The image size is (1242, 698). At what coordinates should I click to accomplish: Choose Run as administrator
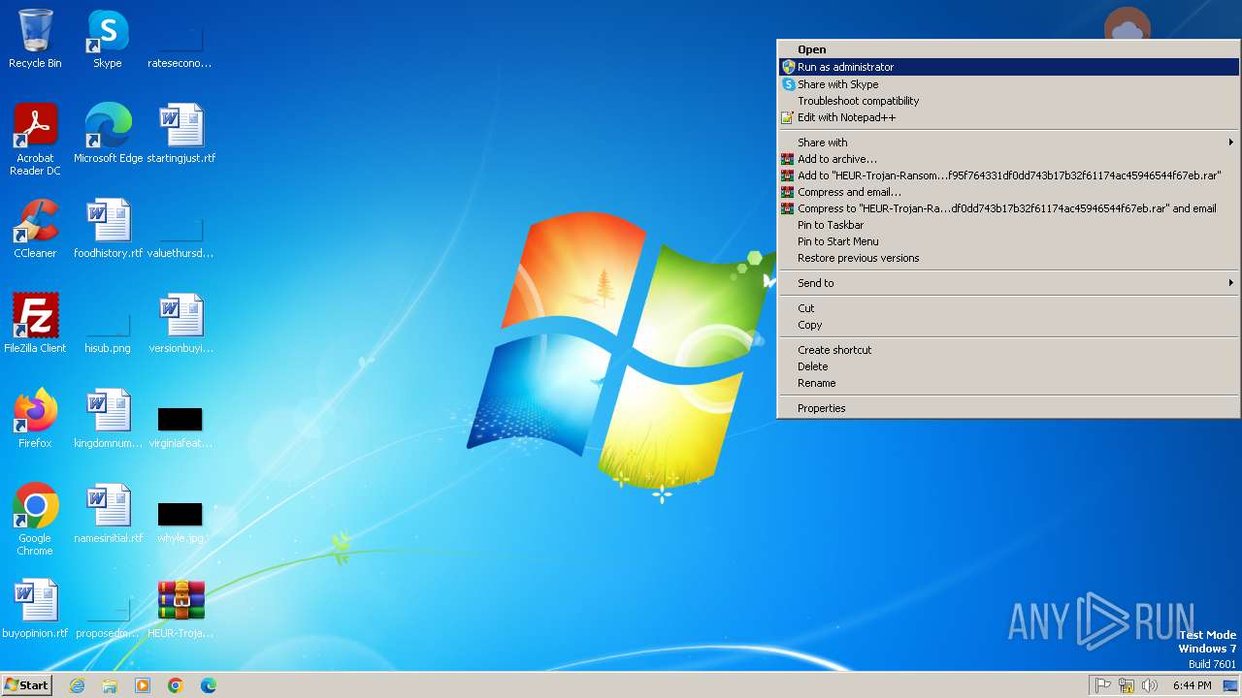pyautogui.click(x=1009, y=67)
